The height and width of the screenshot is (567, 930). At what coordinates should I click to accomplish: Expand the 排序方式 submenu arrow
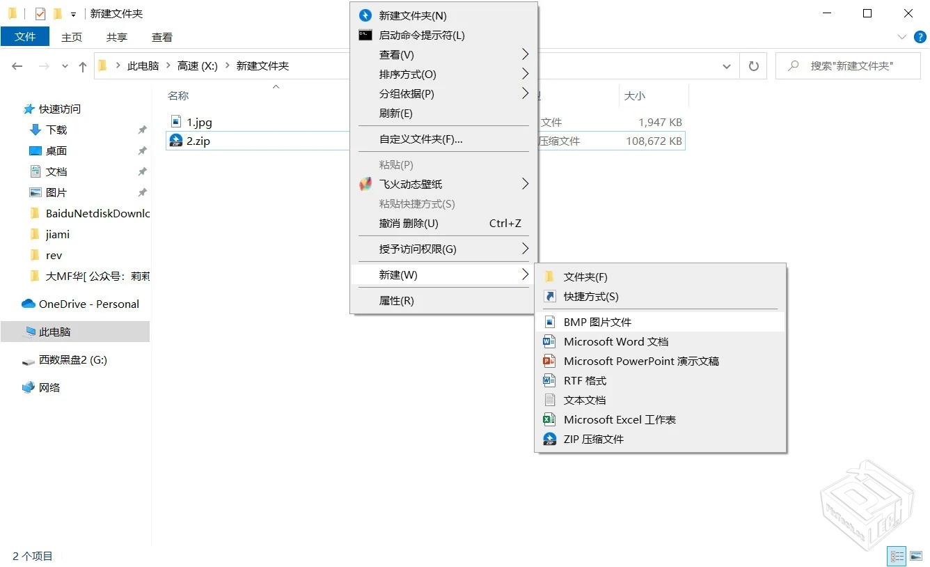pyautogui.click(x=526, y=74)
